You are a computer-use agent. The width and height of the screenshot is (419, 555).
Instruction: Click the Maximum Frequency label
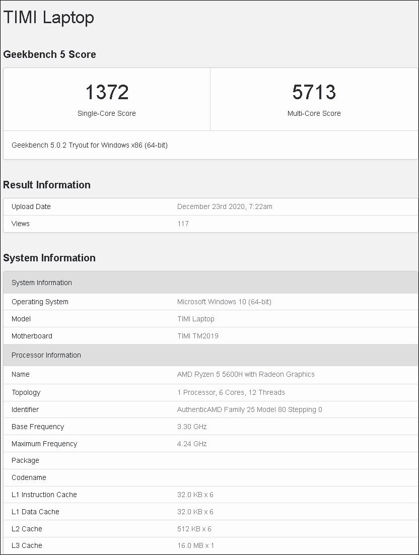tap(44, 444)
